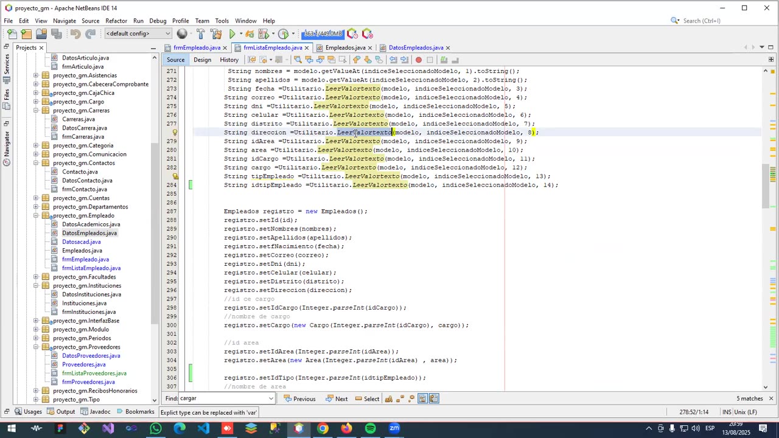Open Spotify from the taskbar
779x438 pixels.
(370, 429)
